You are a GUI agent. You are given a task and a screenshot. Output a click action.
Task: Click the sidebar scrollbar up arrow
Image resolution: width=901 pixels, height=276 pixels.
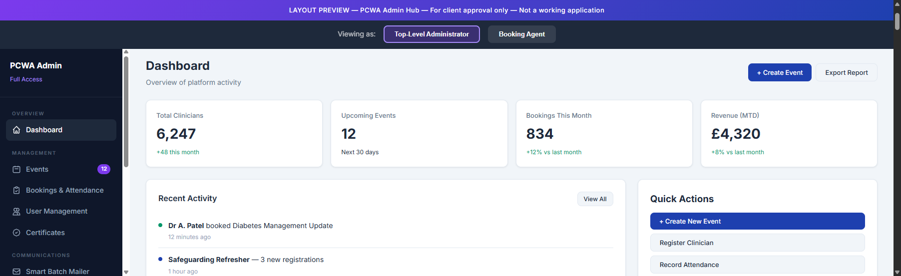click(x=126, y=52)
